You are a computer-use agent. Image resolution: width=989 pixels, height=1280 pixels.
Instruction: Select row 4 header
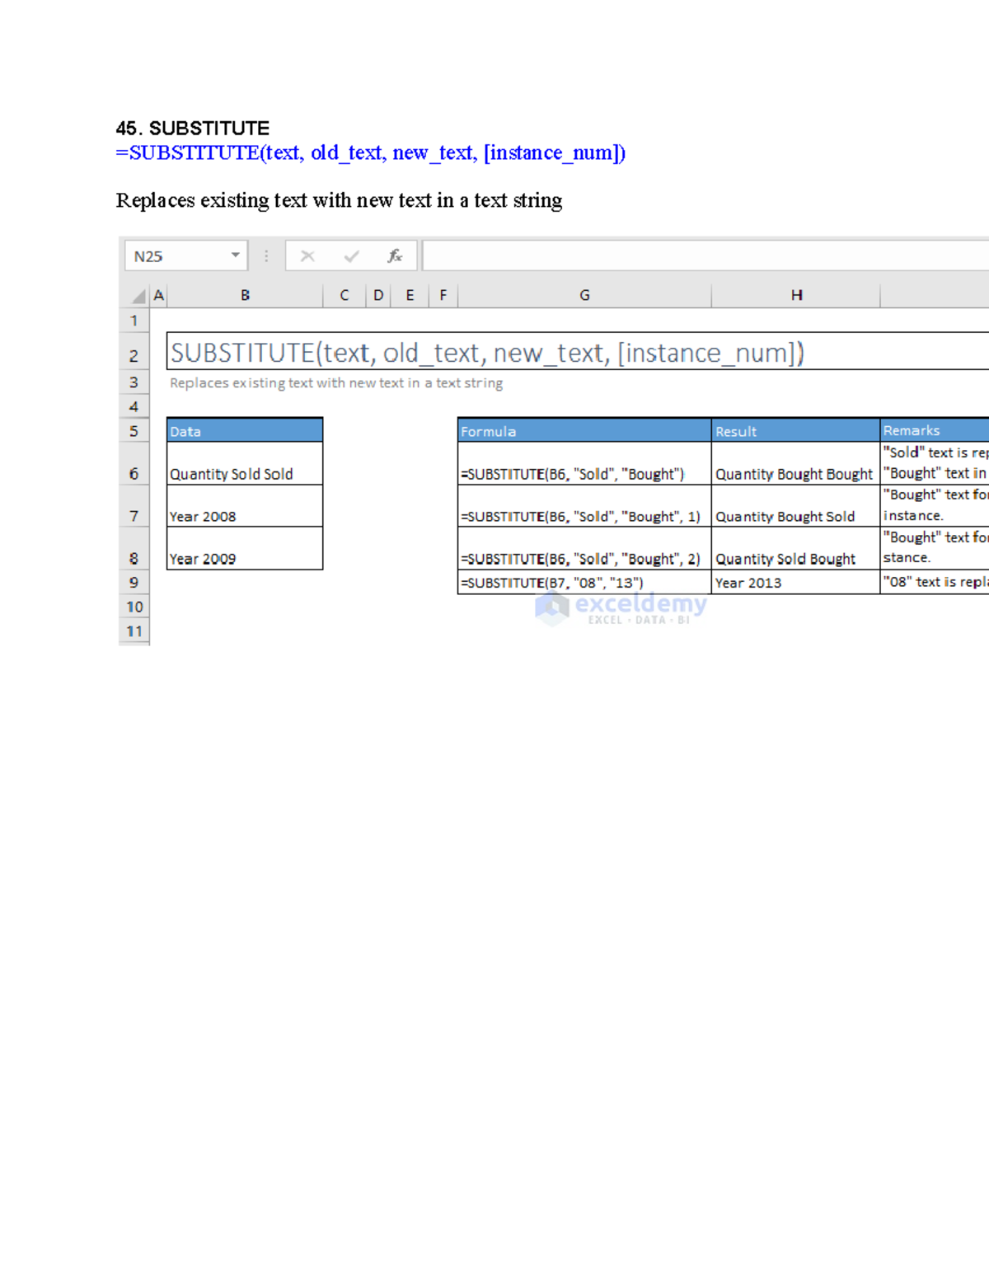coord(134,406)
